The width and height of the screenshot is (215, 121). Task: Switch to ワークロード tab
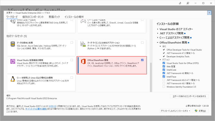[x=12, y=17]
